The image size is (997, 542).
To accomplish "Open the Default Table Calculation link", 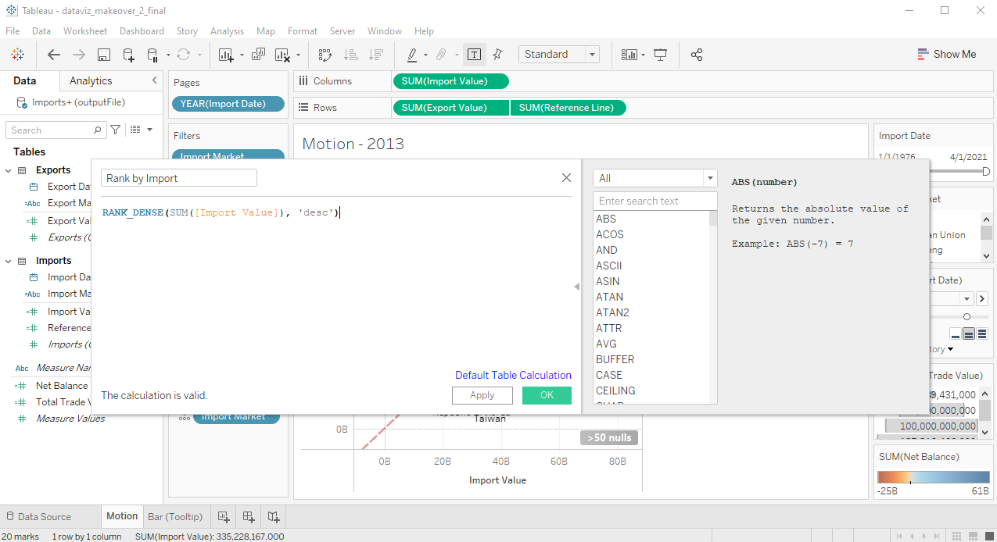I will coord(513,375).
